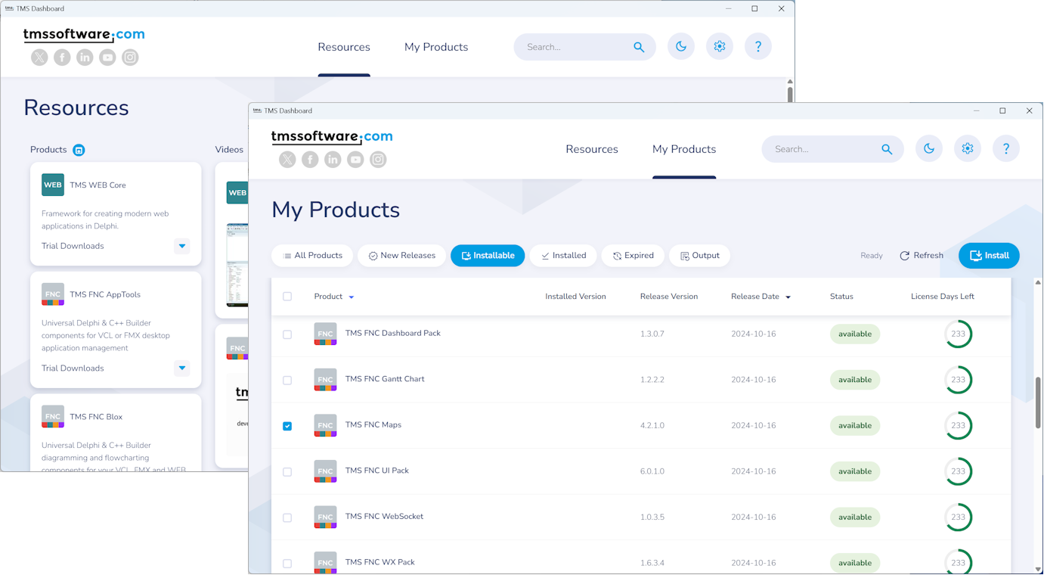Select My Products tab in front window
Screen dimensions: 1044x575
[684, 149]
